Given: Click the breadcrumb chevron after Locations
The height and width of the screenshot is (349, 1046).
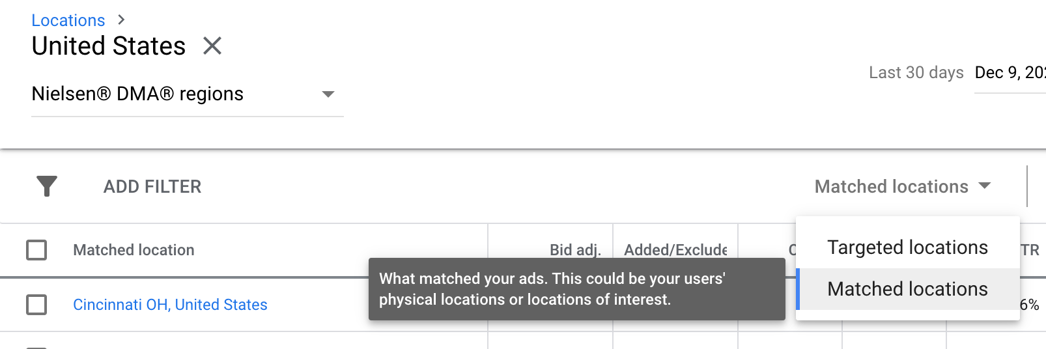Looking at the screenshot, I should pyautogui.click(x=121, y=20).
